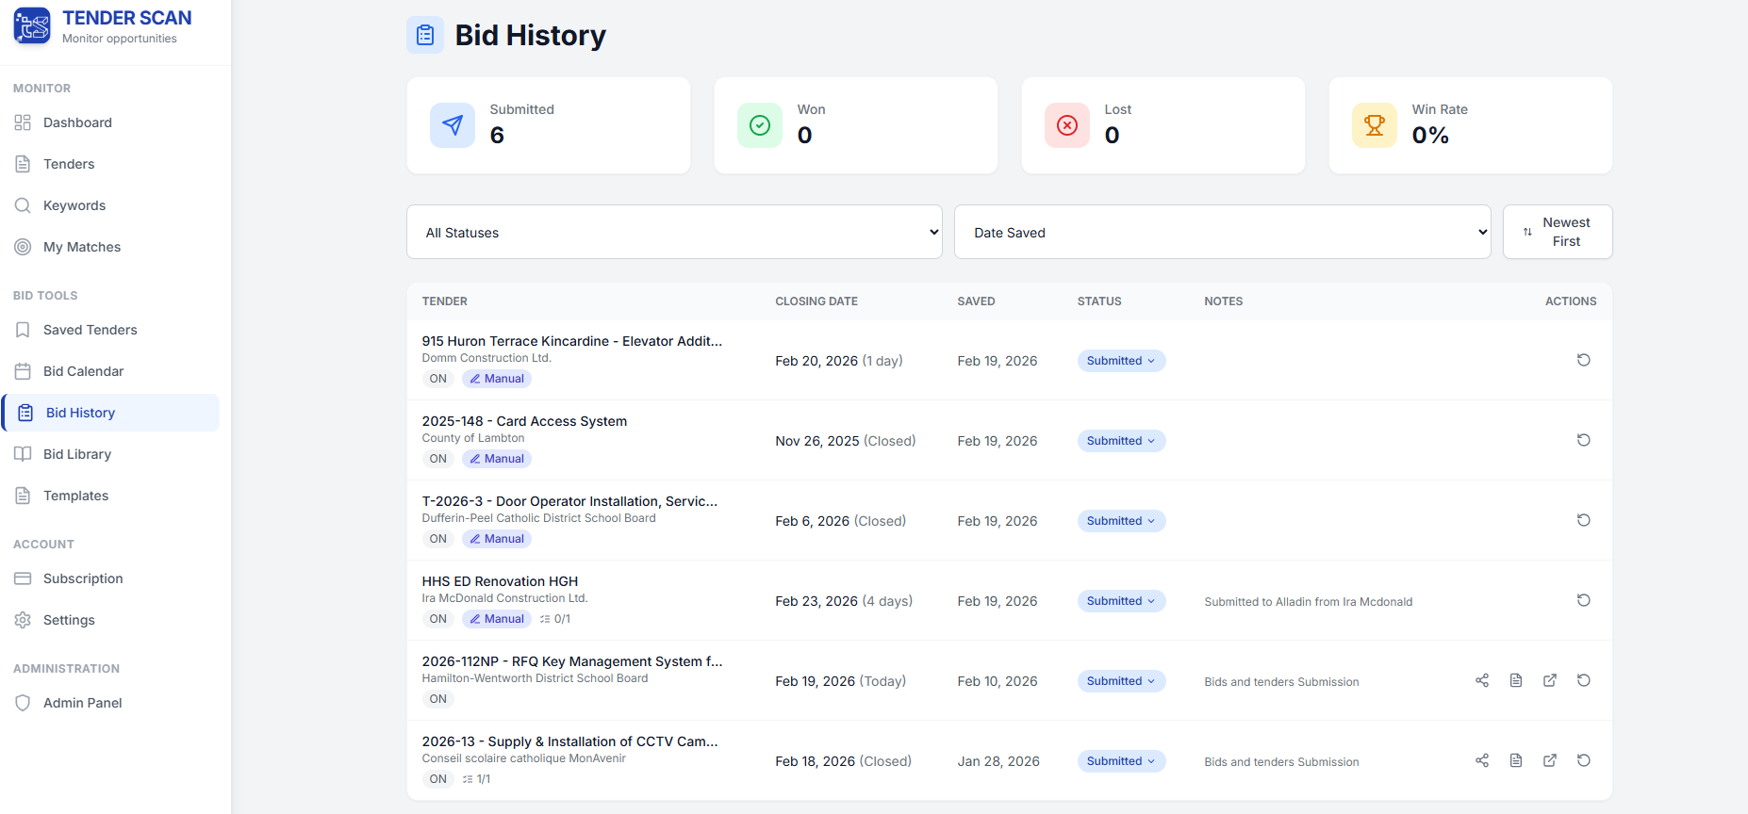Screen dimensions: 1748x814
Task: Open documents for RFQ Key Management tender
Action: 1516,680
